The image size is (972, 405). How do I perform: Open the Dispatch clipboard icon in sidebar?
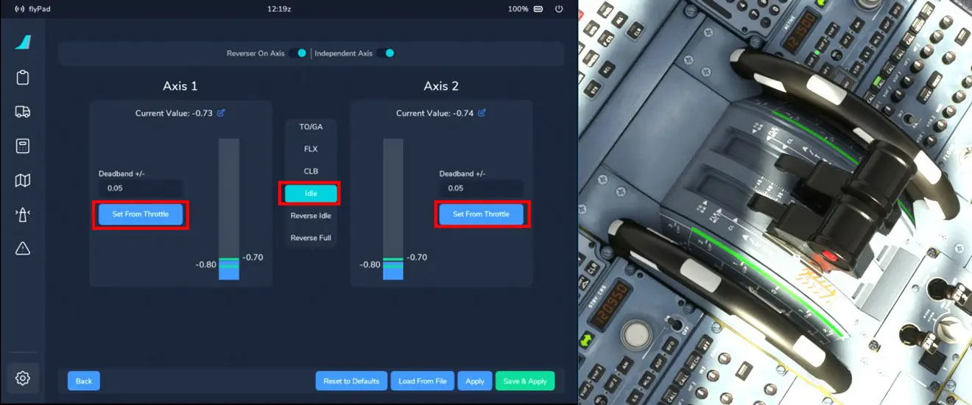click(22, 77)
